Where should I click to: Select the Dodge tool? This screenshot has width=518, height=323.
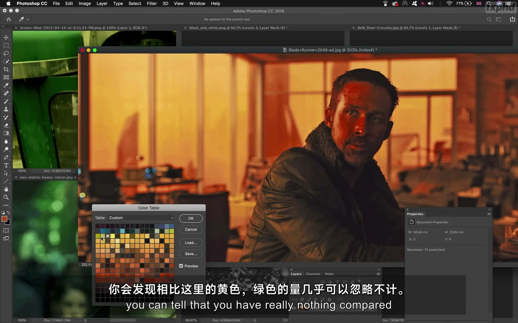(6, 149)
